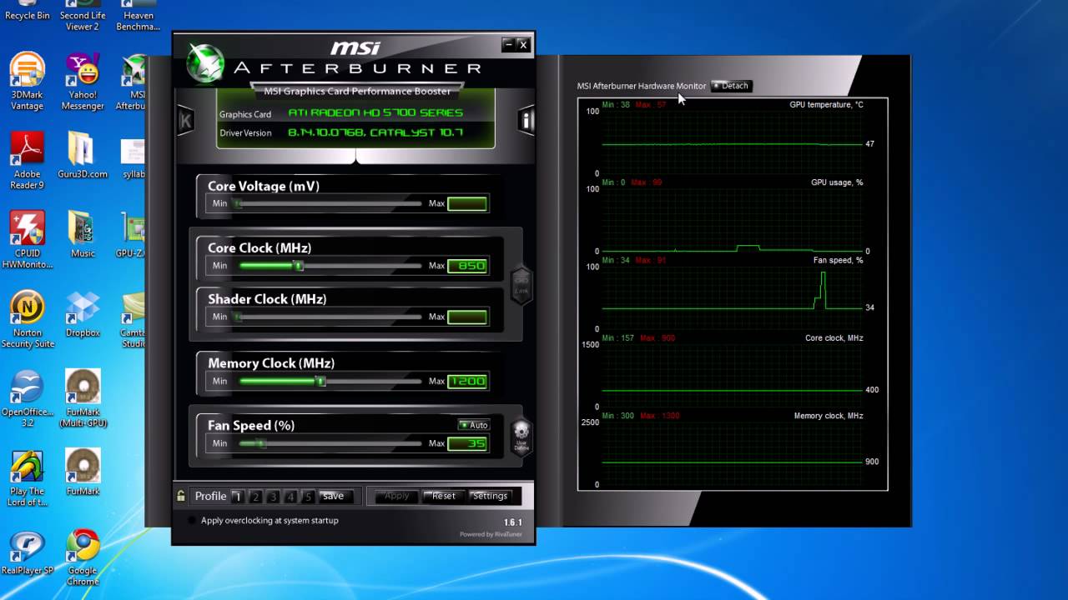The image size is (1068, 600).
Task: Open Afterburner Settings
Action: [490, 496]
